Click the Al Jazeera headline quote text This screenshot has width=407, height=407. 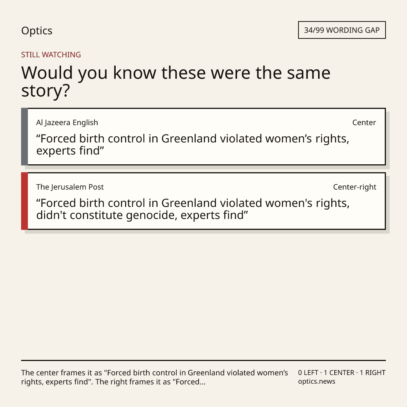tap(193, 144)
